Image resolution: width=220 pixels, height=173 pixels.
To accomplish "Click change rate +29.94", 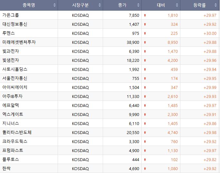I will pyautogui.click(x=210, y=70).
